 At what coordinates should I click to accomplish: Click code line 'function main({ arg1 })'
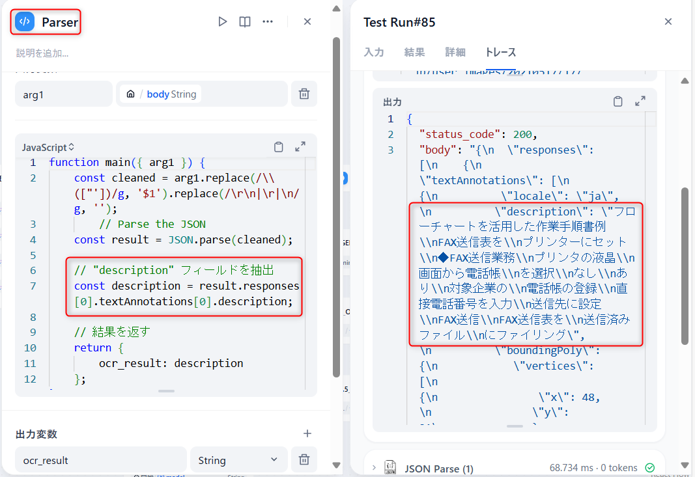coord(127,163)
